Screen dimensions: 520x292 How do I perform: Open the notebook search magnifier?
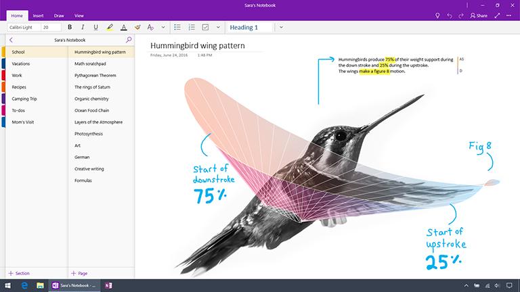point(129,40)
